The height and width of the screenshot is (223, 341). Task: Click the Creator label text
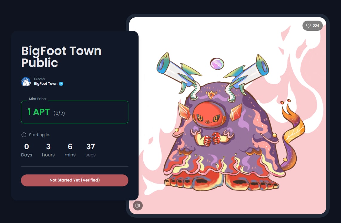40,79
